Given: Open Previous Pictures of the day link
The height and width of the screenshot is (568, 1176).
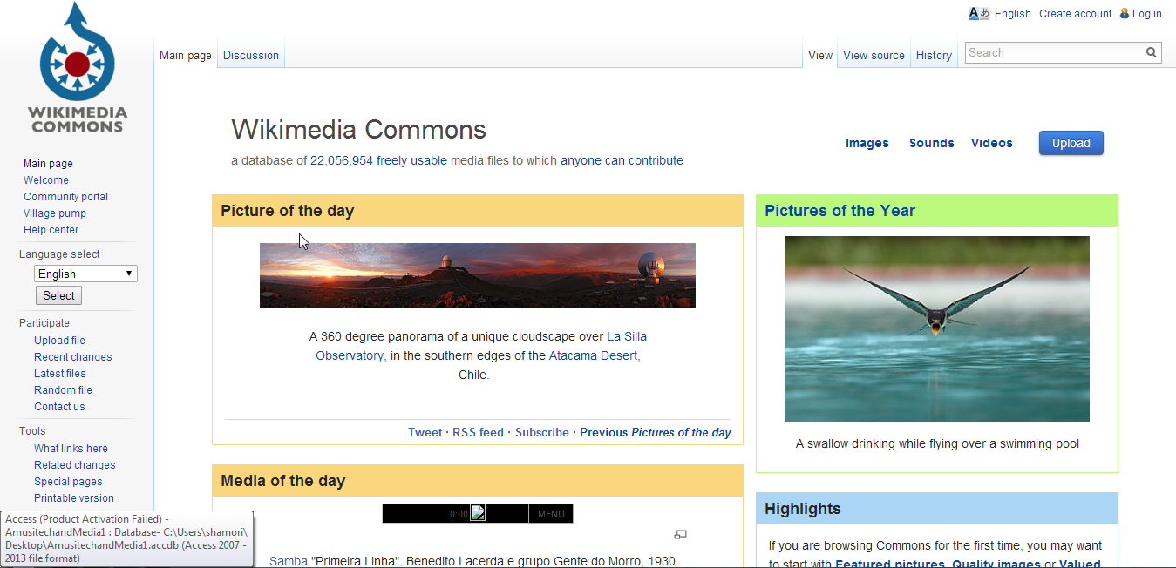Looking at the screenshot, I should [x=656, y=432].
